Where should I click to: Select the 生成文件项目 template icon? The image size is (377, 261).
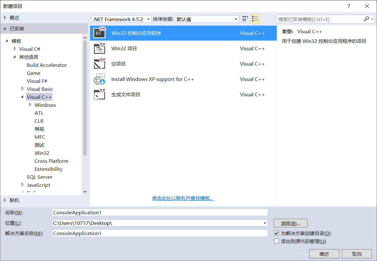pyautogui.click(x=99, y=94)
